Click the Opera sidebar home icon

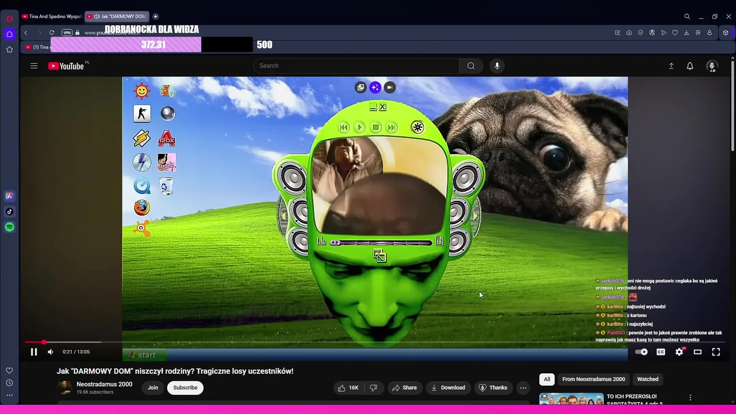pyautogui.click(x=9, y=34)
